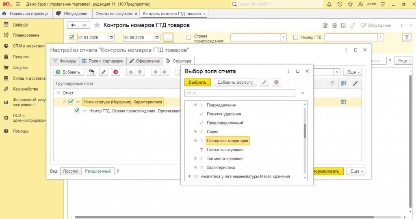
Task: Move grouping up arrow
Action: [x=130, y=72]
